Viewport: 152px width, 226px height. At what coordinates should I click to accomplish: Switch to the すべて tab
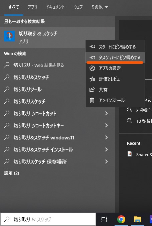pyautogui.click(x=14, y=7)
